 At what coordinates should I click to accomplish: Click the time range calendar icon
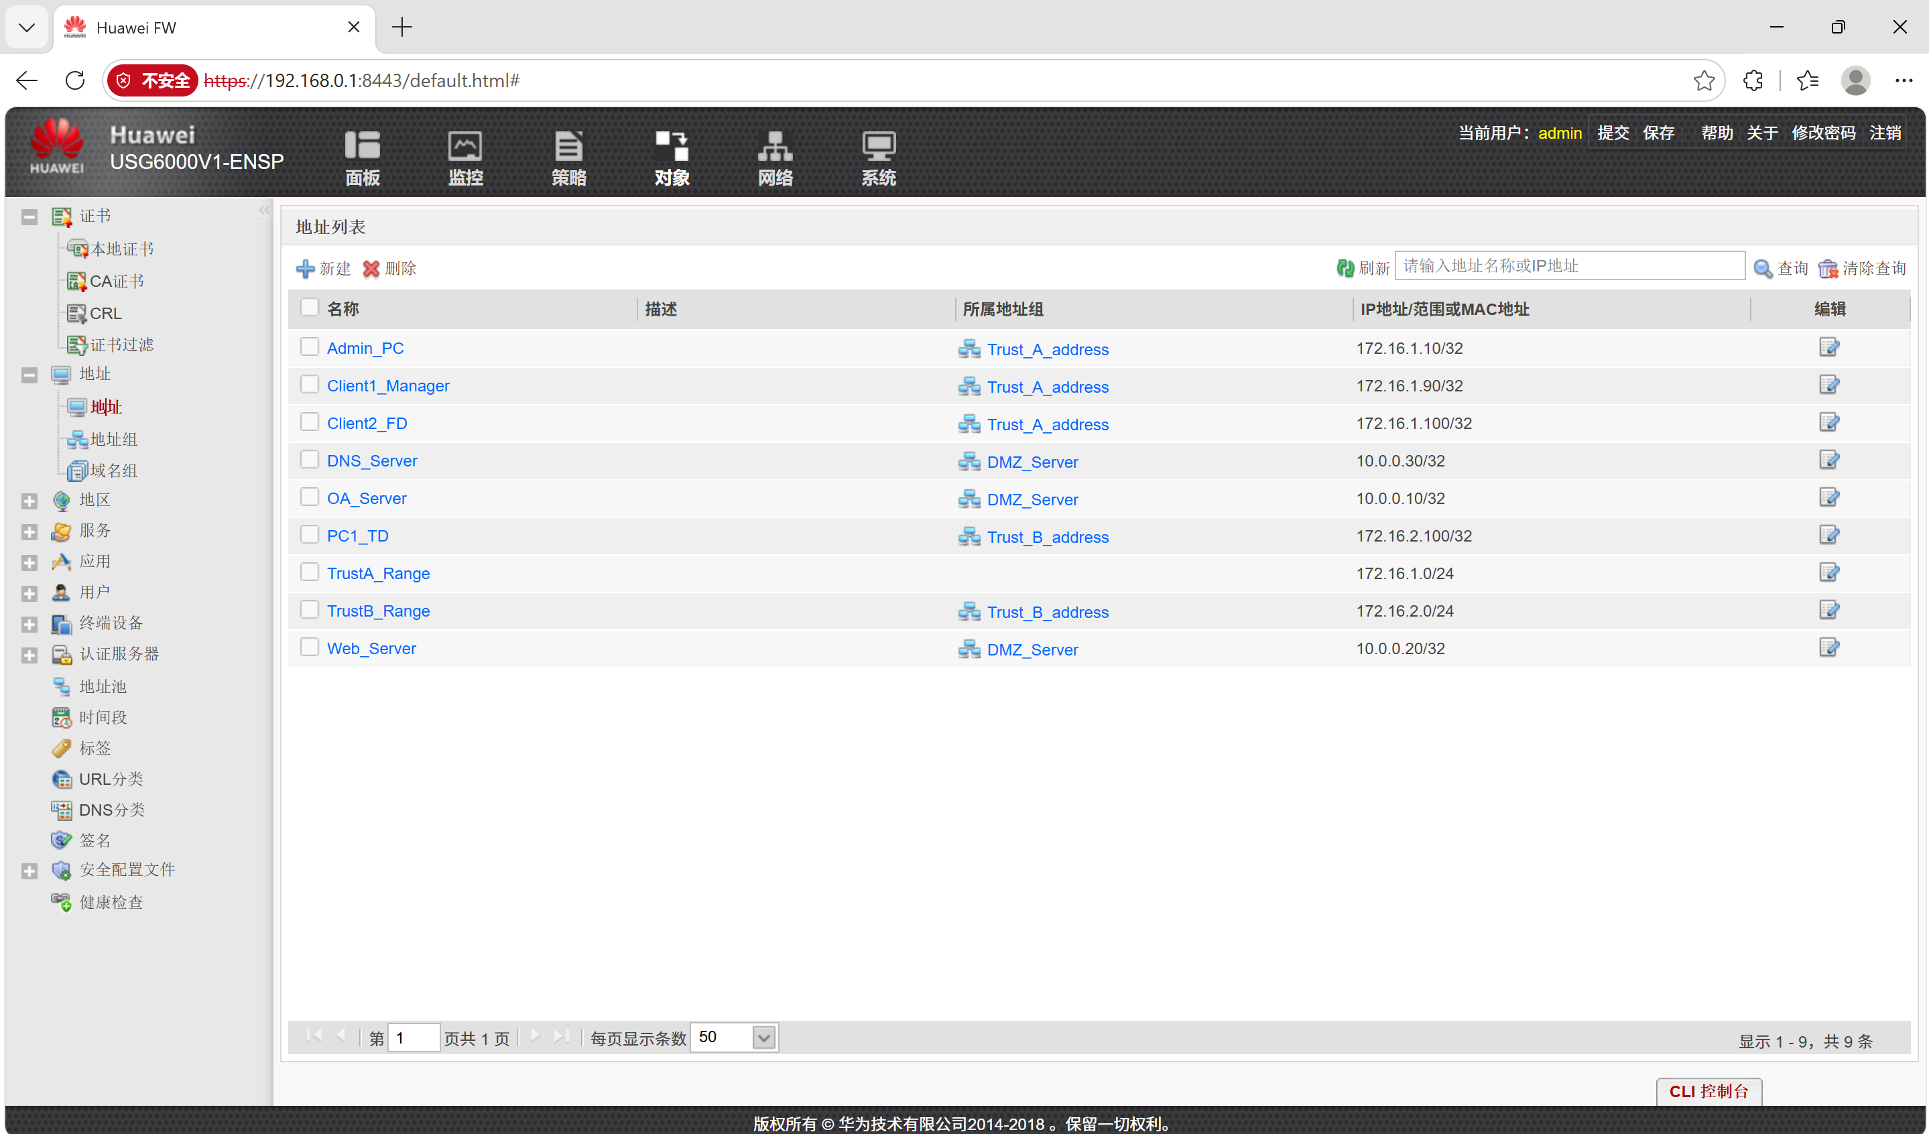coord(61,717)
